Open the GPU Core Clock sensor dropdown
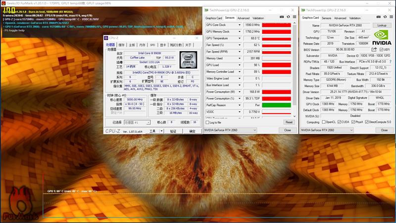This screenshot has width=396, height=223. 240,25
